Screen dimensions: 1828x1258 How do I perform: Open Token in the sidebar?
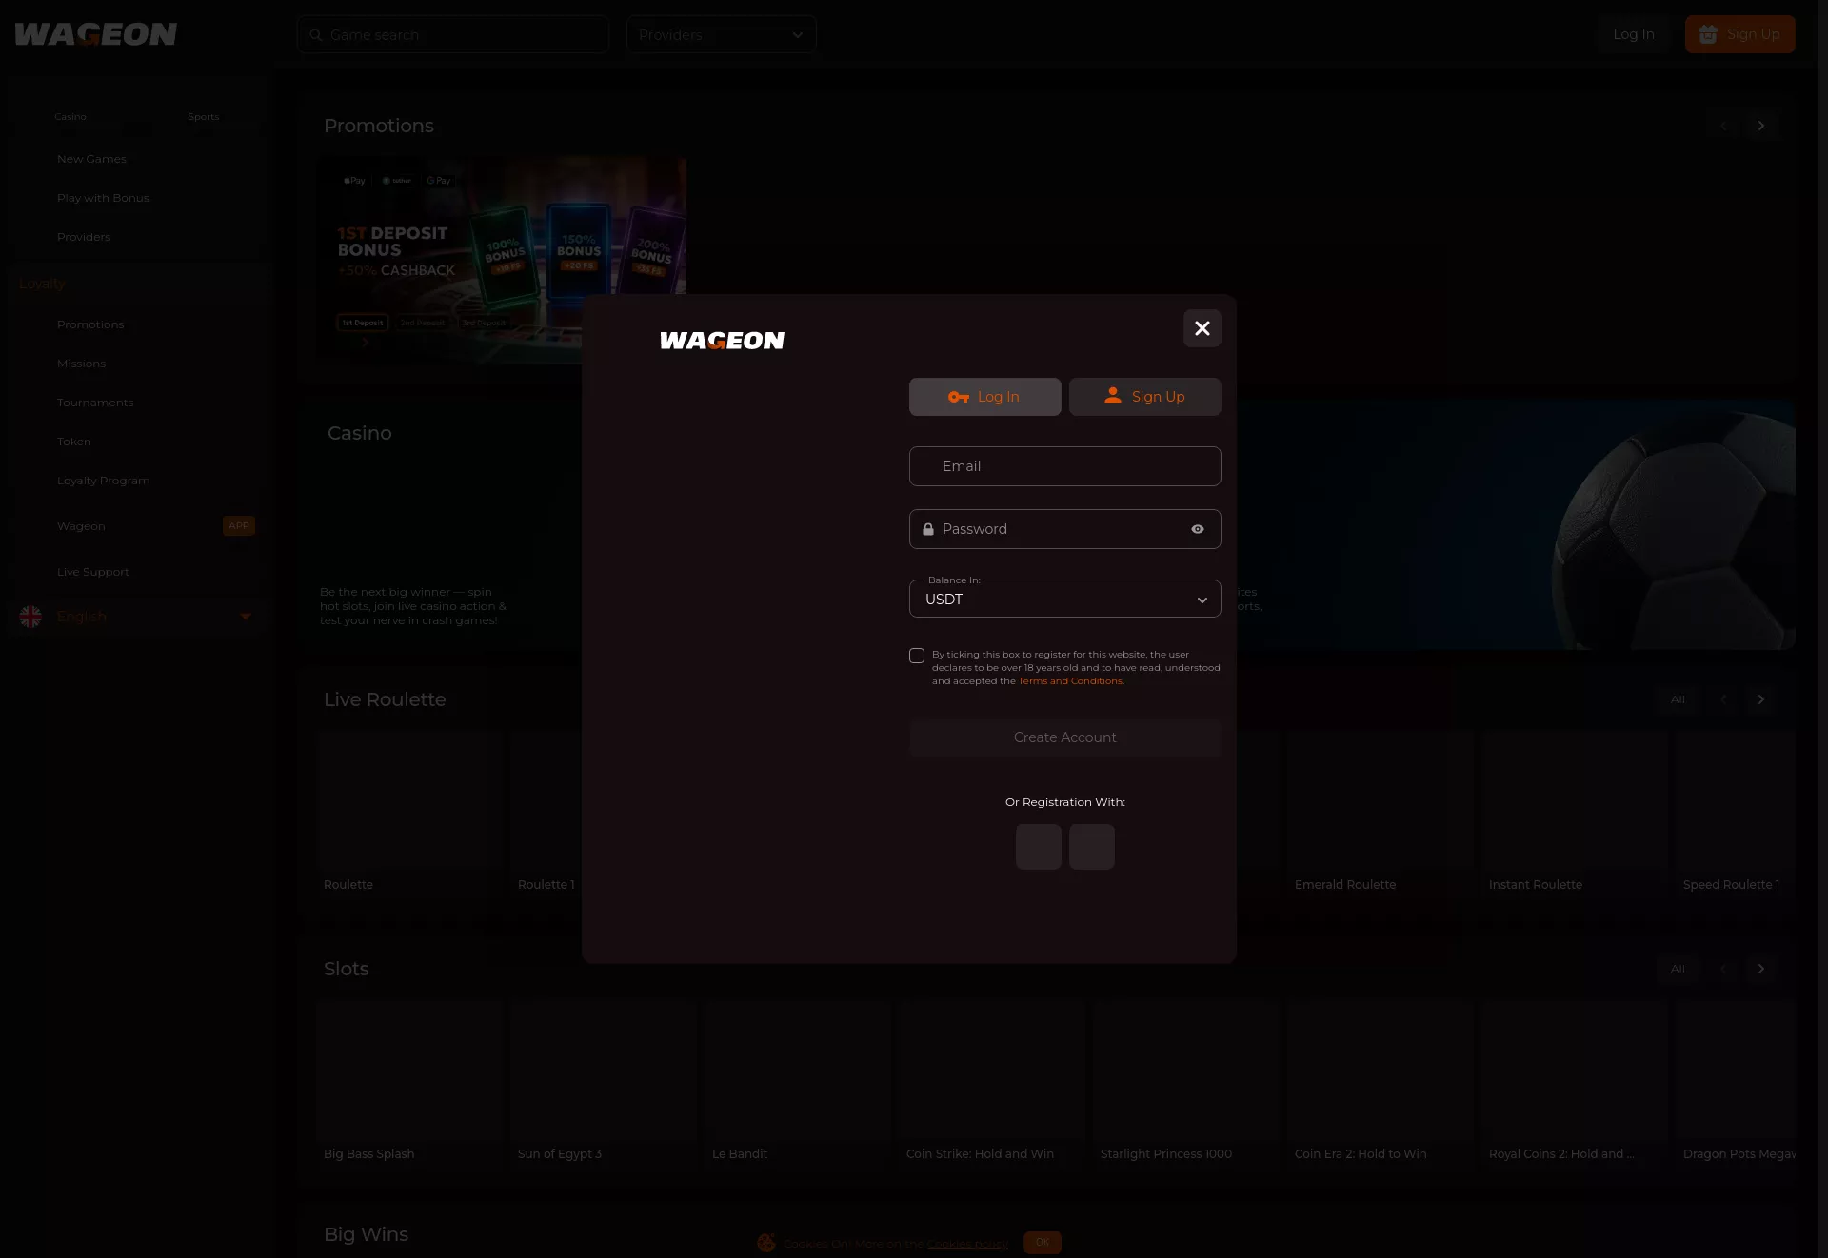pyautogui.click(x=74, y=442)
